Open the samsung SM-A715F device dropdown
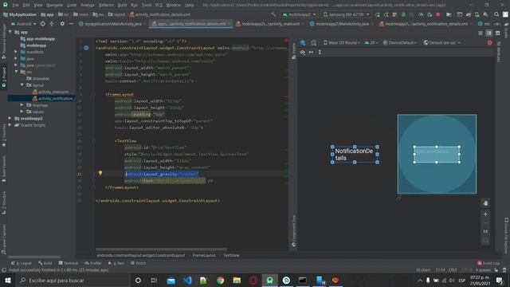The image size is (510, 287). 346,14
